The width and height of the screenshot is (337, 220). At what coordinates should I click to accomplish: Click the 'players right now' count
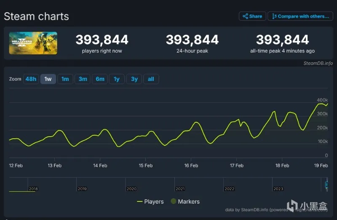tap(102, 40)
